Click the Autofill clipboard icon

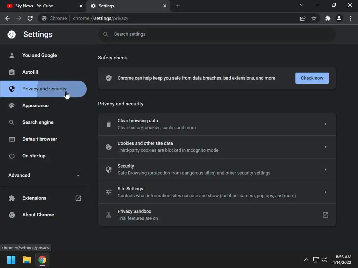12,72
